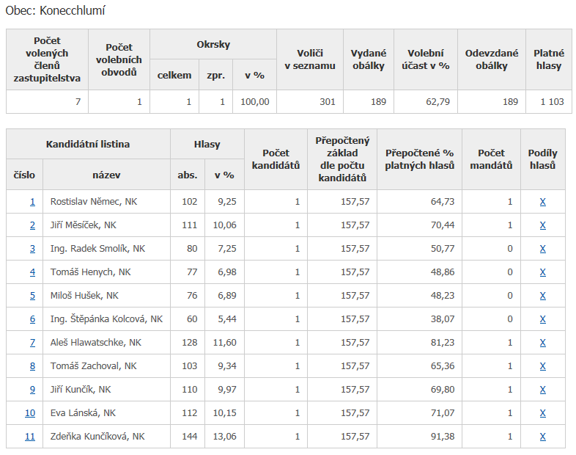Click vote share X for Radek Smolík

(x=542, y=249)
